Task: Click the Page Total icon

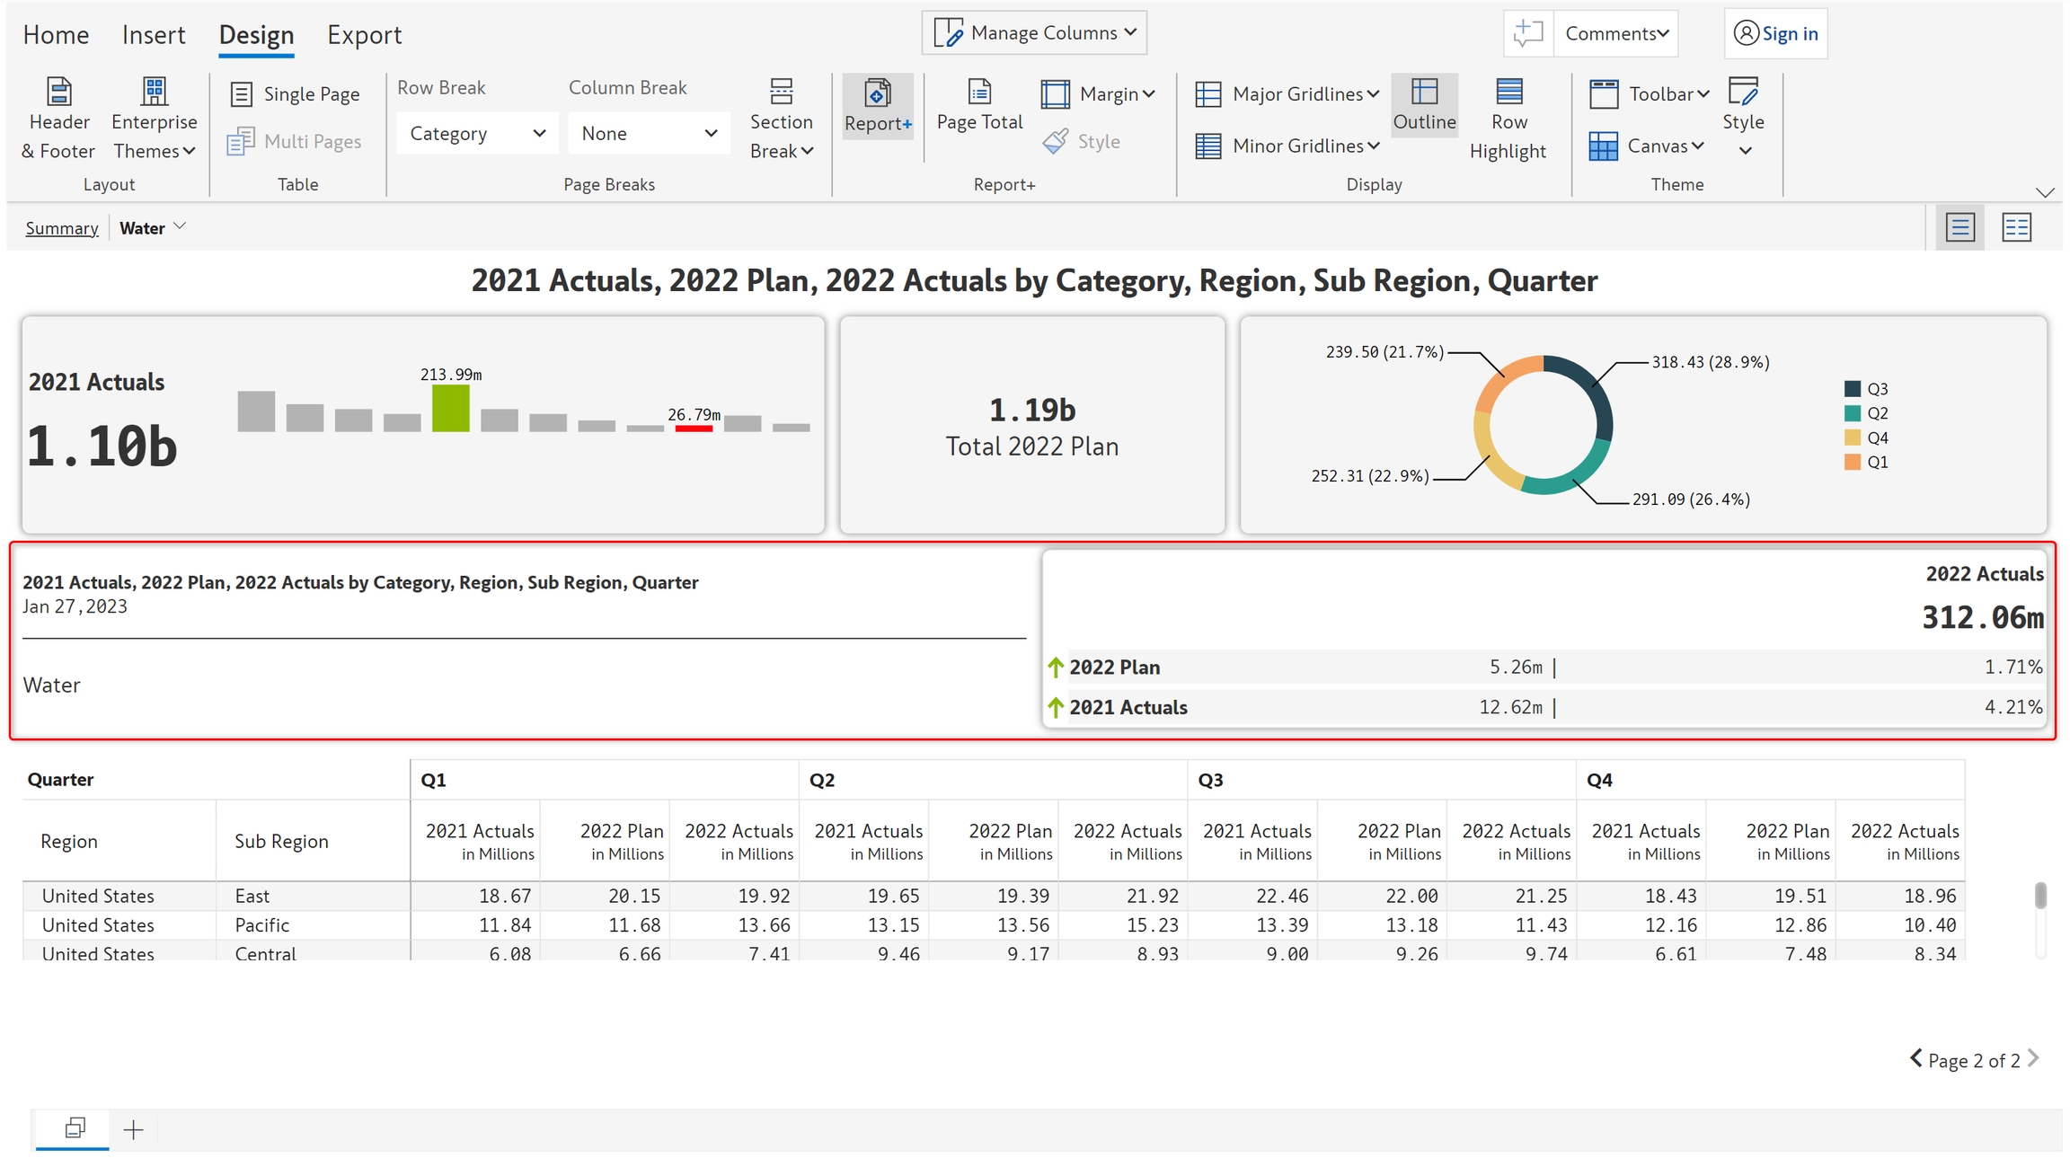Action: (979, 93)
